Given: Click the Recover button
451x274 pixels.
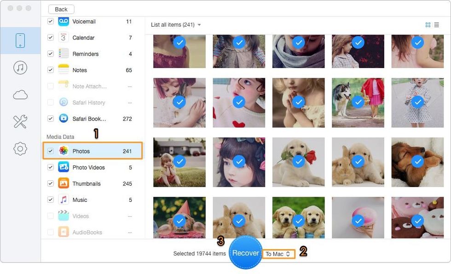Looking at the screenshot, I should 245,253.
